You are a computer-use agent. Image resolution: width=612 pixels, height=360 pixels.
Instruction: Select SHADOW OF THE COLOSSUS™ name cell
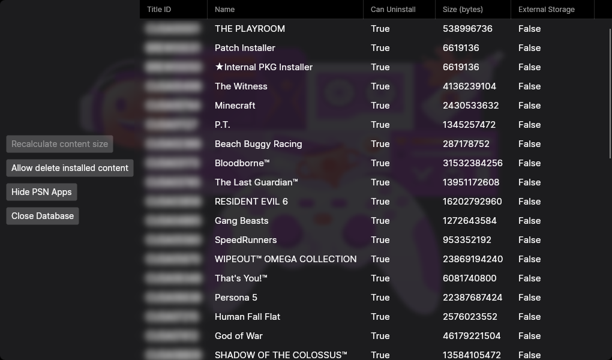(281, 355)
